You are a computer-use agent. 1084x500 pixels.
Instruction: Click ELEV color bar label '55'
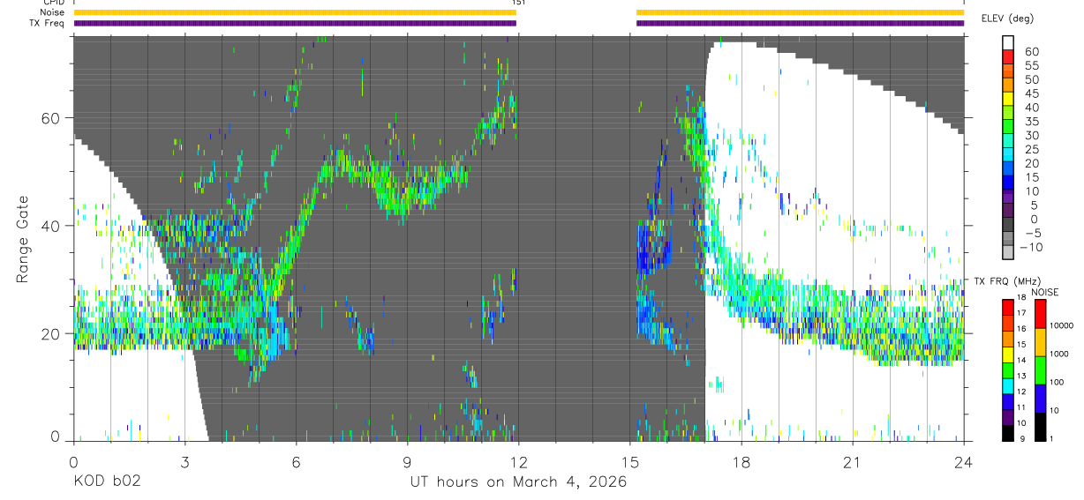[x=1031, y=66]
